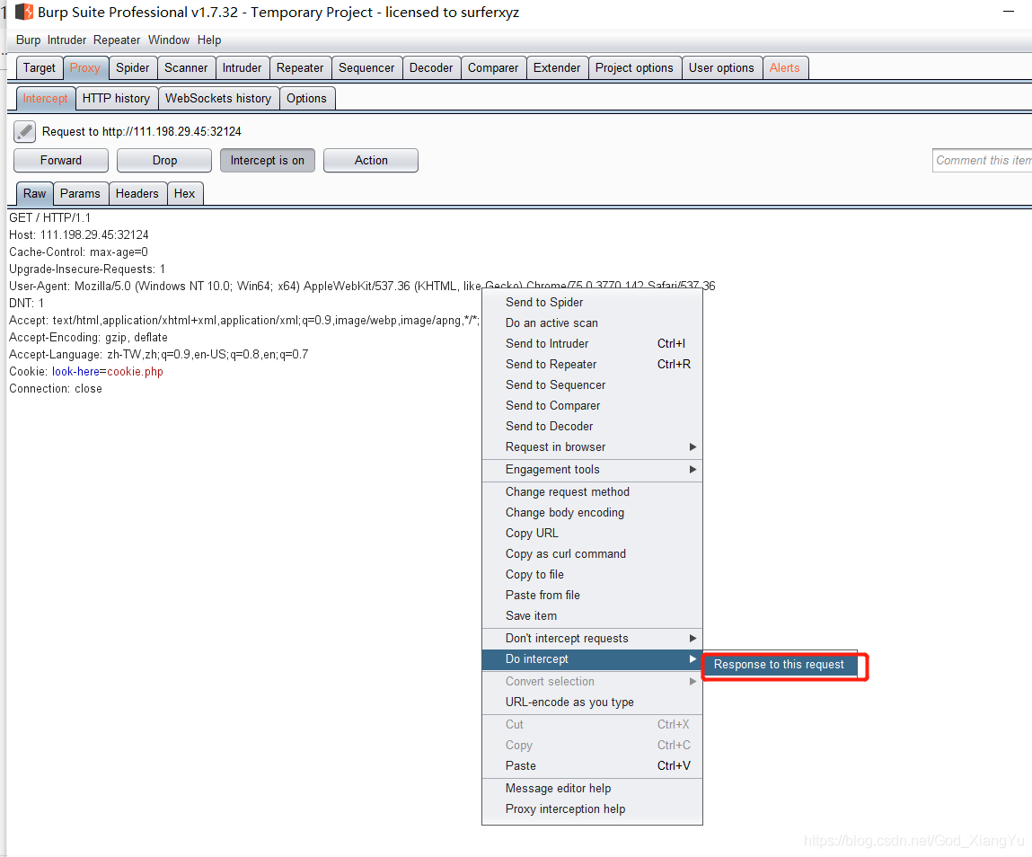Switch to the Target tab
Screen dimensions: 1032x857
tap(40, 67)
